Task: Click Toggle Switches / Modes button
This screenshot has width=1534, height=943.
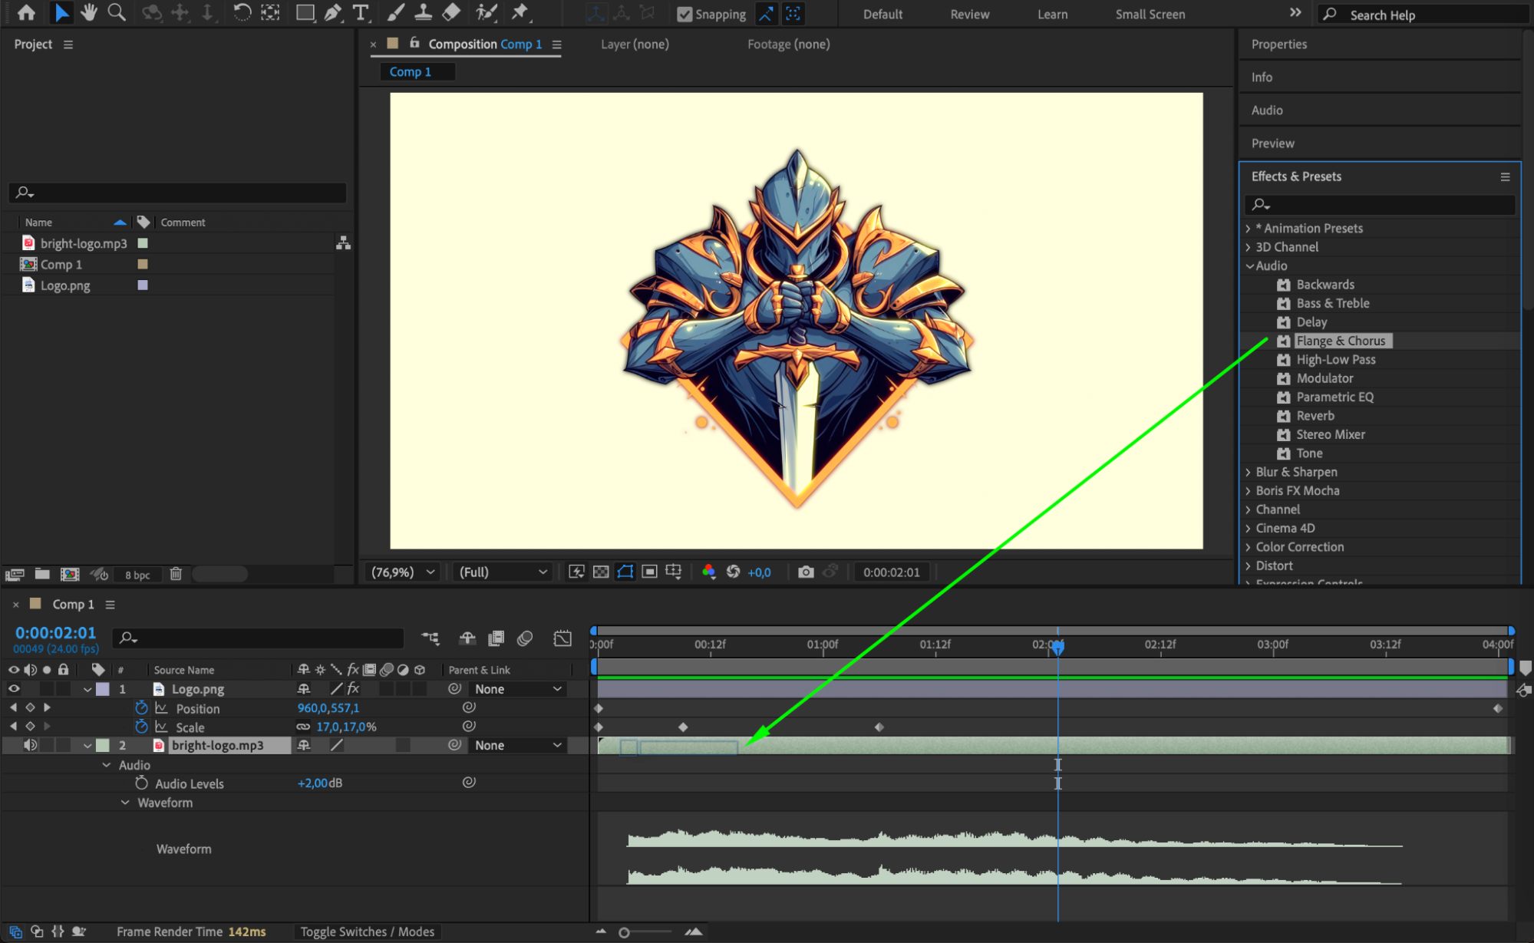Action: click(367, 931)
